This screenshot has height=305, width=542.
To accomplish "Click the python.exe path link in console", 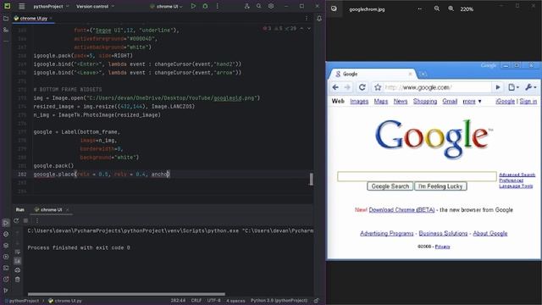I will [133, 230].
